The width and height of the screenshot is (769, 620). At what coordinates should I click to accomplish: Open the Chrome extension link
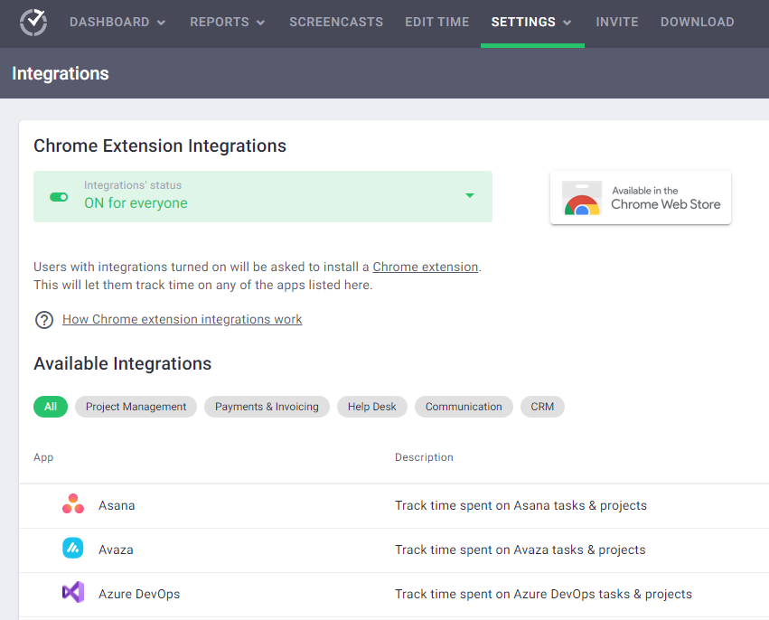point(425,267)
